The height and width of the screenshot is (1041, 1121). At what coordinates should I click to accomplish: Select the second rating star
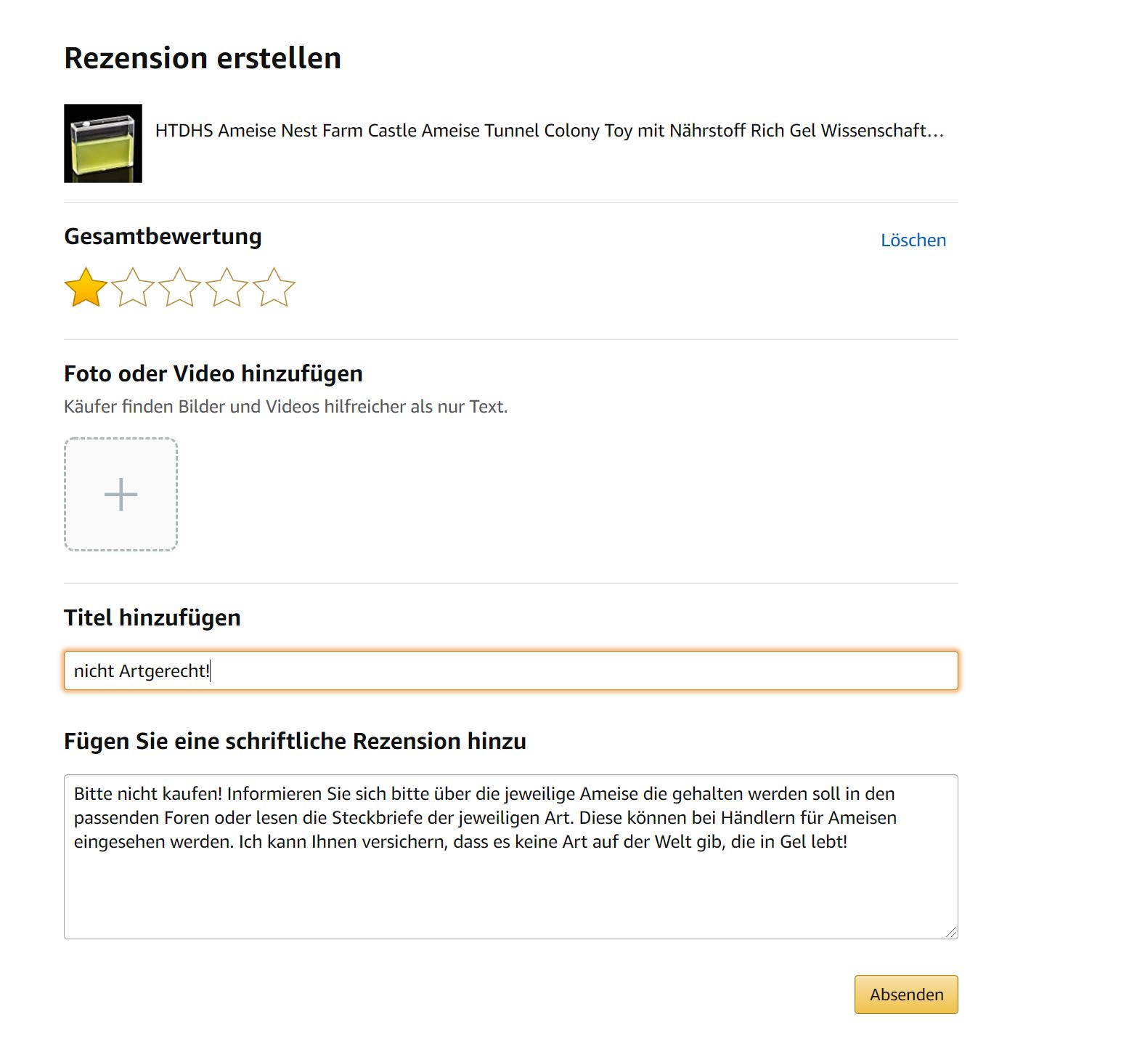click(133, 288)
